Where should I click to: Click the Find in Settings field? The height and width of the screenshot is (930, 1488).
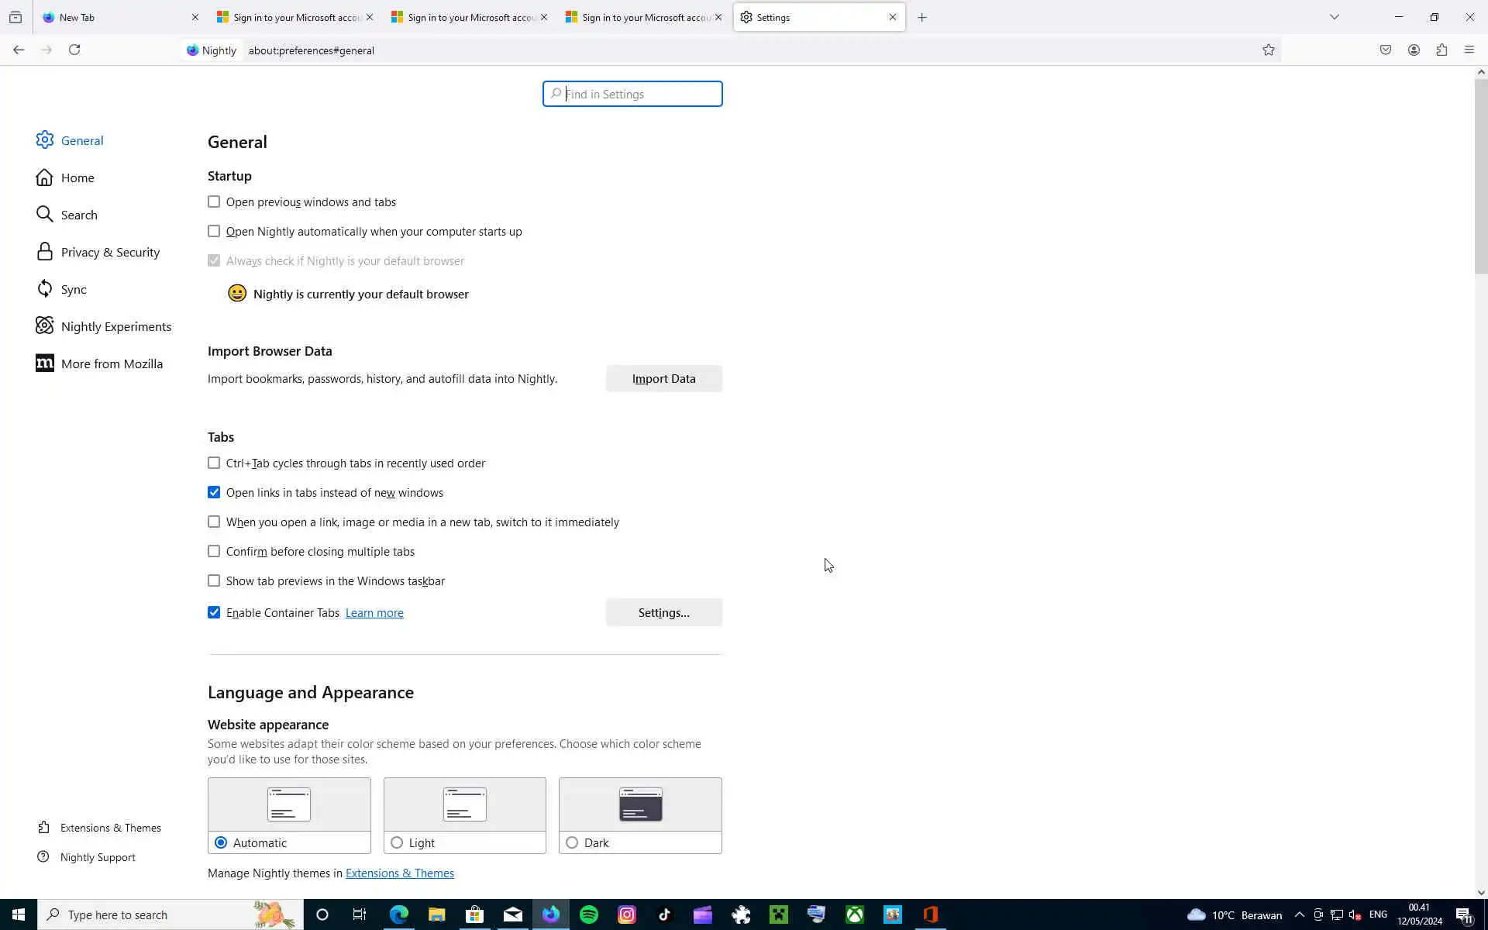tap(632, 94)
